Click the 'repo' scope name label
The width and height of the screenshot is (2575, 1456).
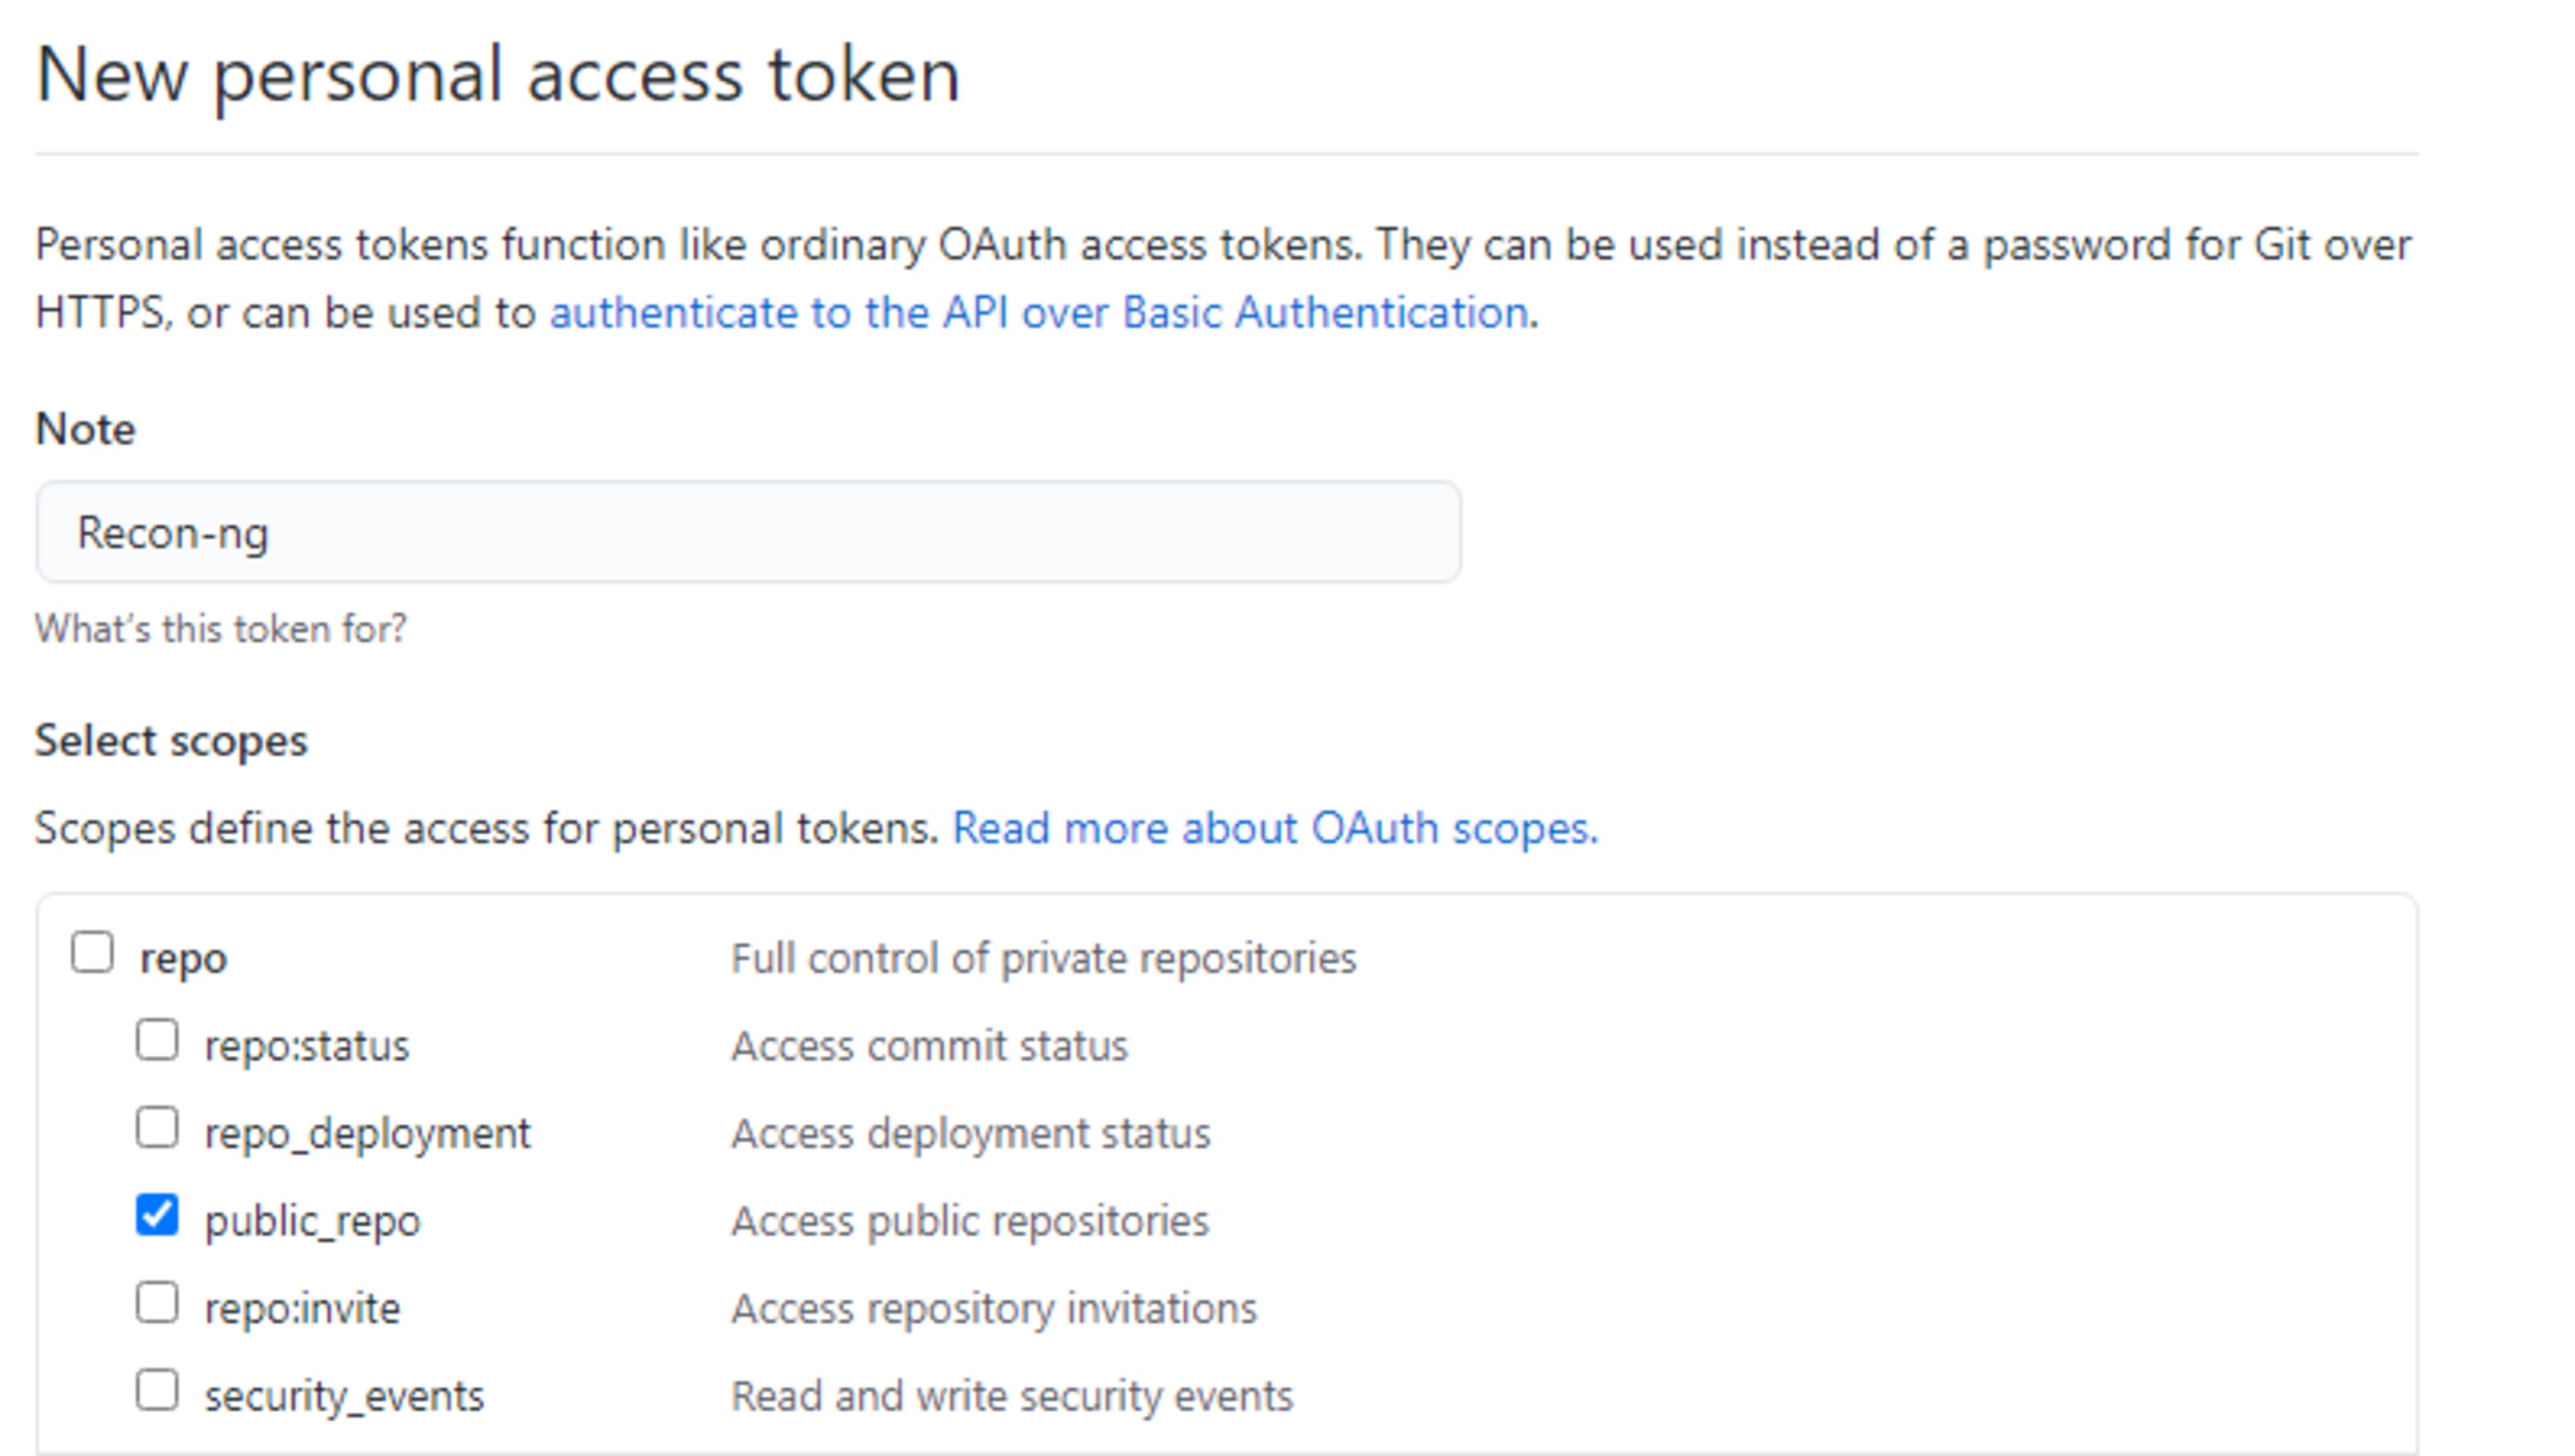[x=183, y=959]
